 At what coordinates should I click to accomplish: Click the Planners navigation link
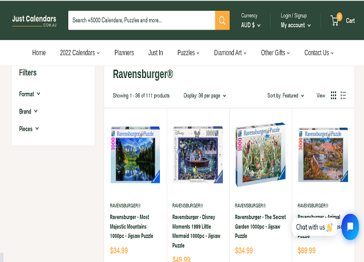124,53
